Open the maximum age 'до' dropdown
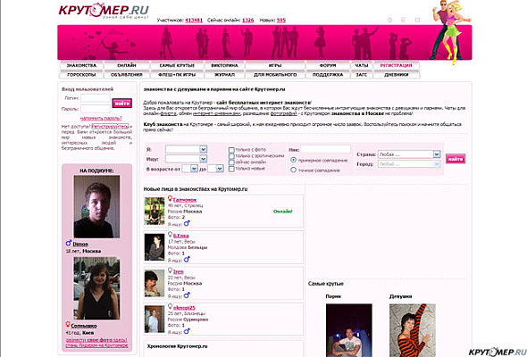 click(x=215, y=169)
